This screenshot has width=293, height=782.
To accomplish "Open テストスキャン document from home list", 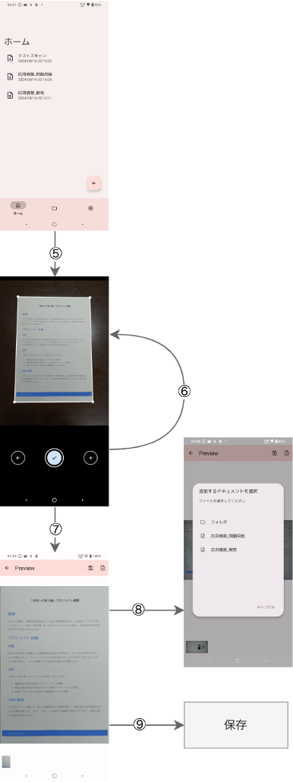I will pyautogui.click(x=54, y=58).
